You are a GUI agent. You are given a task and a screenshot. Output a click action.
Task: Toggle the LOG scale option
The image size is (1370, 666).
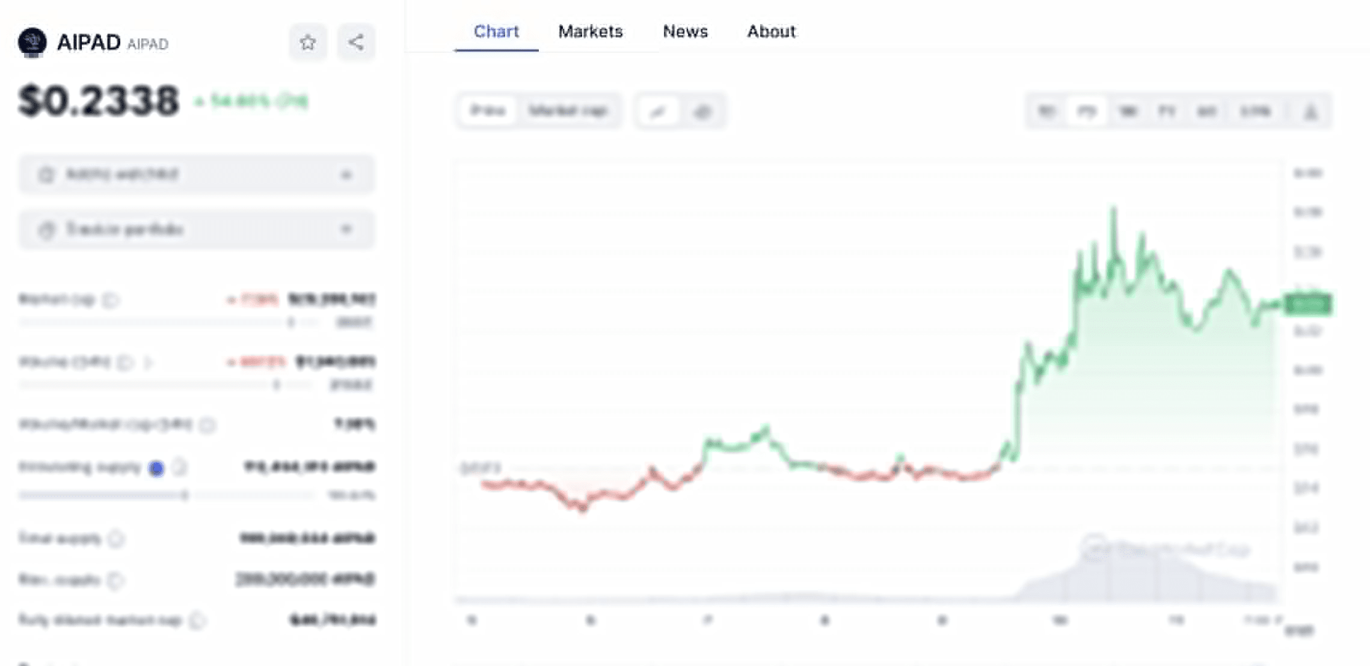pyautogui.click(x=1256, y=111)
